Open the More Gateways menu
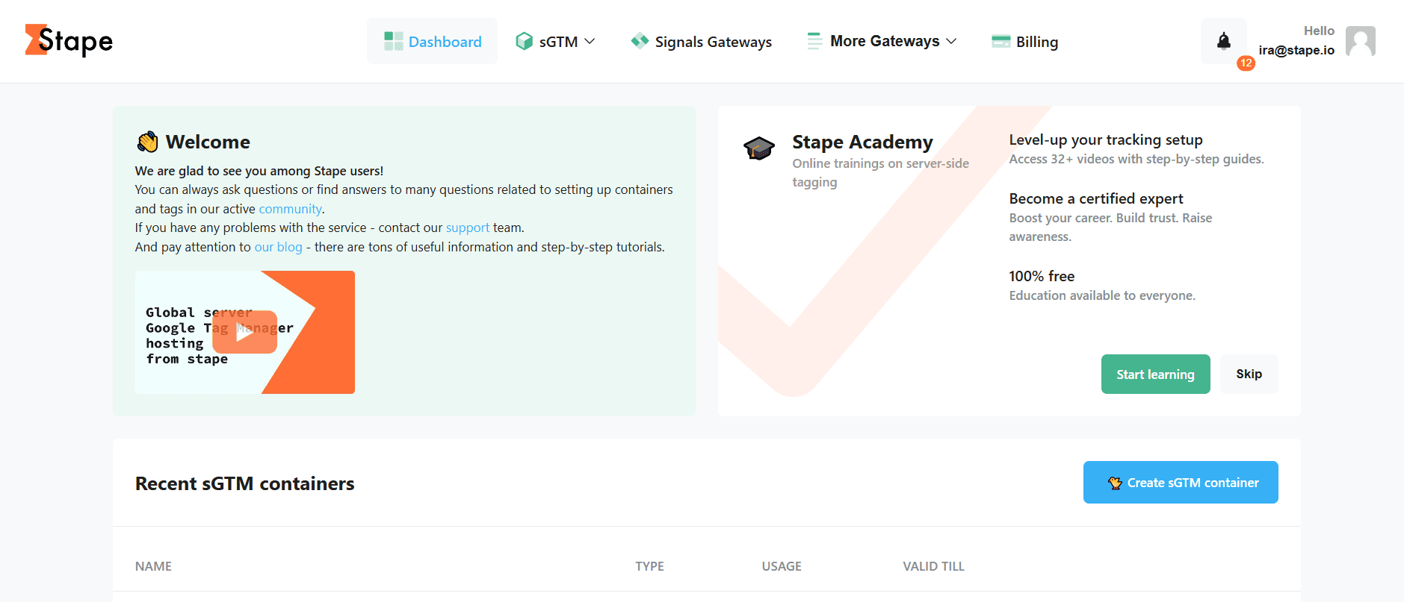Viewport: 1404px width, 602px height. pos(882,41)
